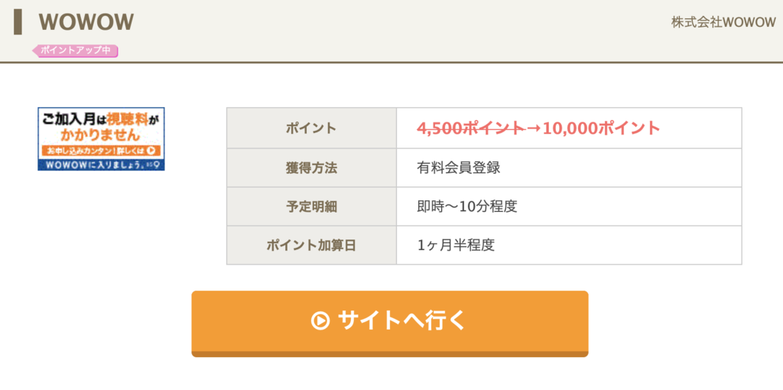783x390 pixels.
Task: Click the 1ヶ月半程度 value cell
Action: (x=569, y=245)
